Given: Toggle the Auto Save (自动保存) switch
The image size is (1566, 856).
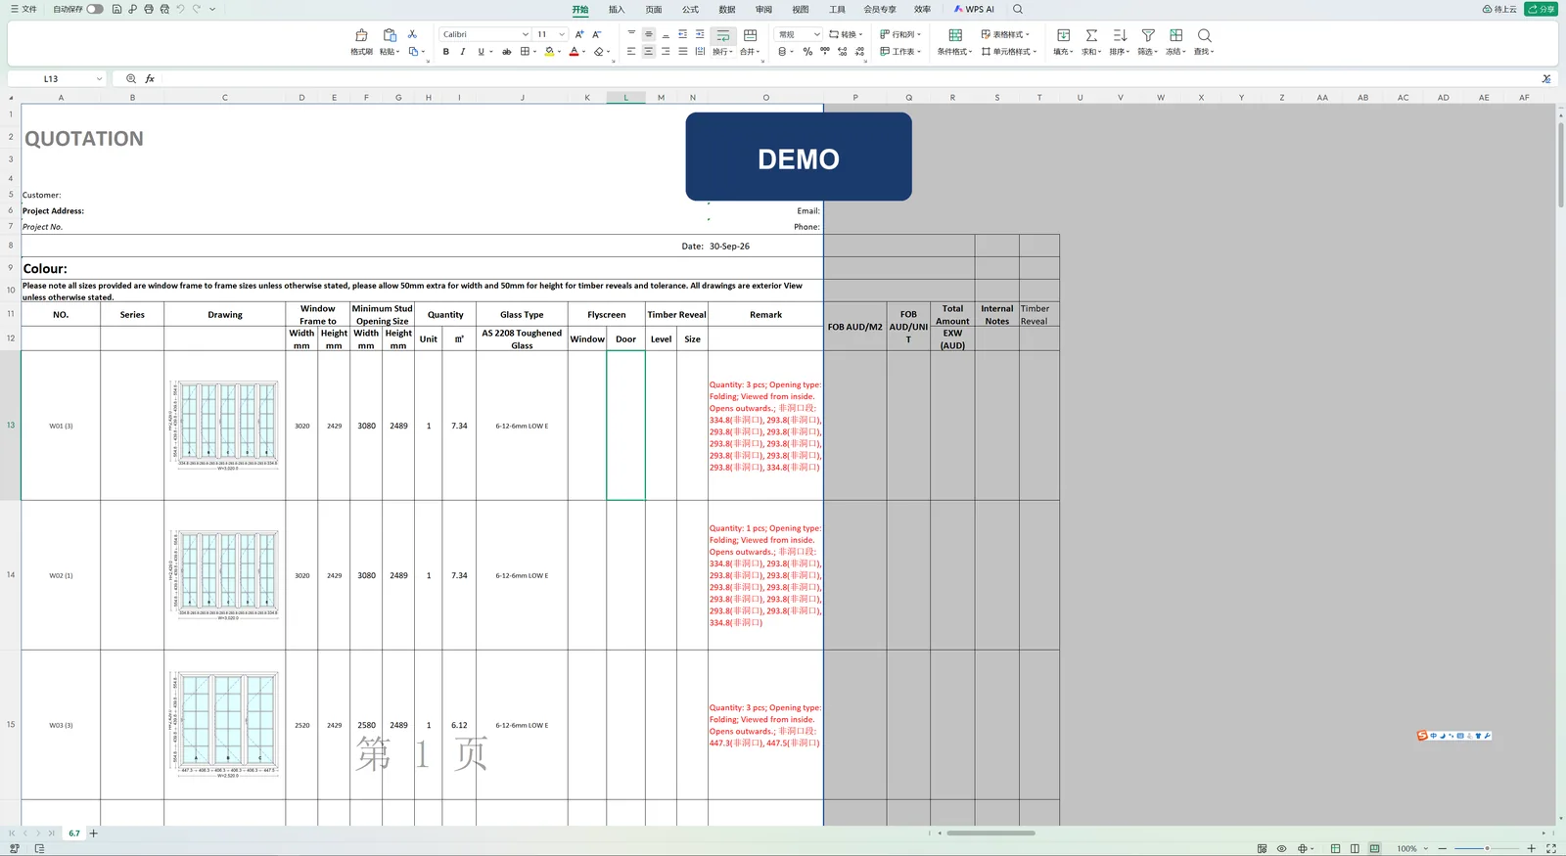Looking at the screenshot, I should [x=95, y=9].
